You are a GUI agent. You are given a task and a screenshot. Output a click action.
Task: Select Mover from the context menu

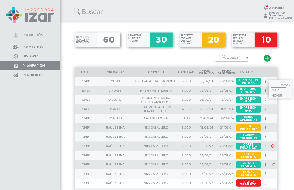pos(276,96)
